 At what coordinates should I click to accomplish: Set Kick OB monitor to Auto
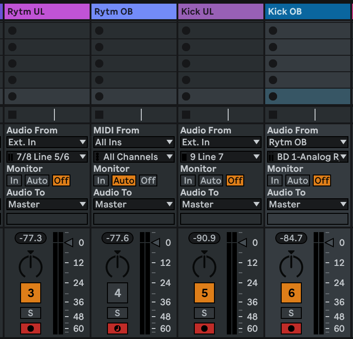point(298,180)
